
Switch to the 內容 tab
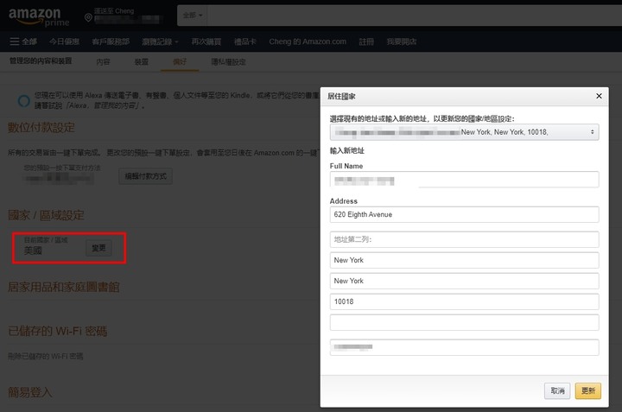click(103, 62)
